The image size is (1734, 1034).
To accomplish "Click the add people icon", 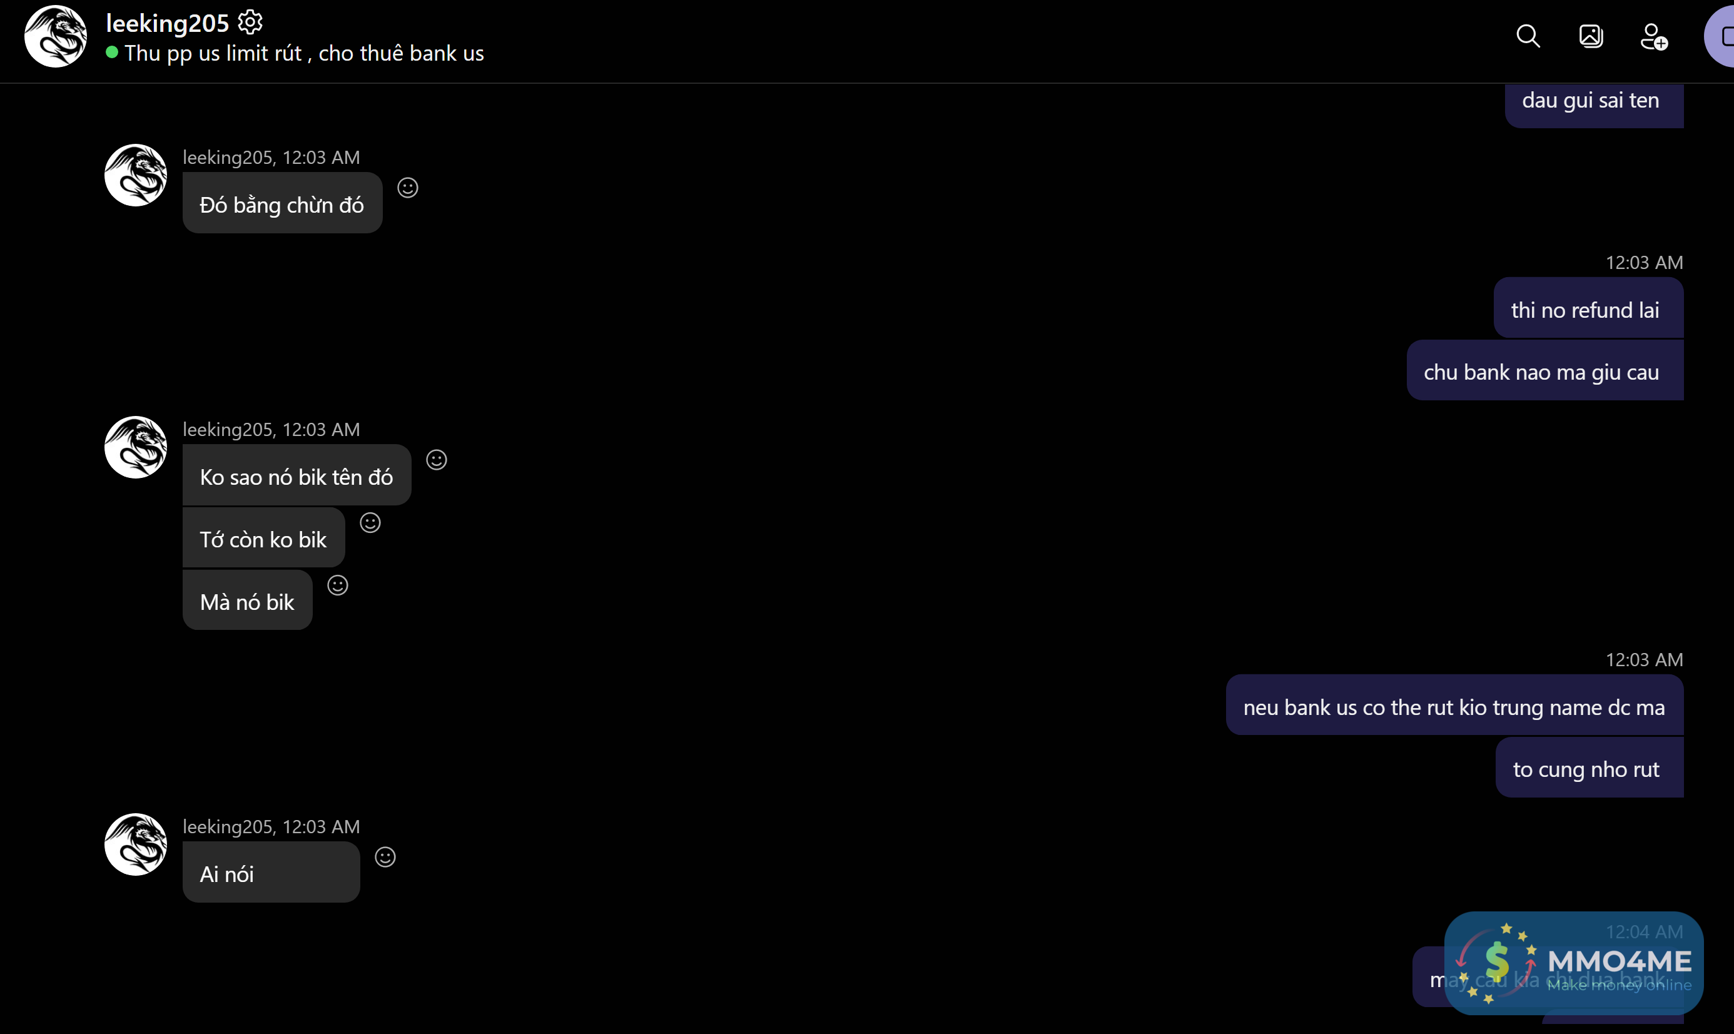I will click(1653, 36).
